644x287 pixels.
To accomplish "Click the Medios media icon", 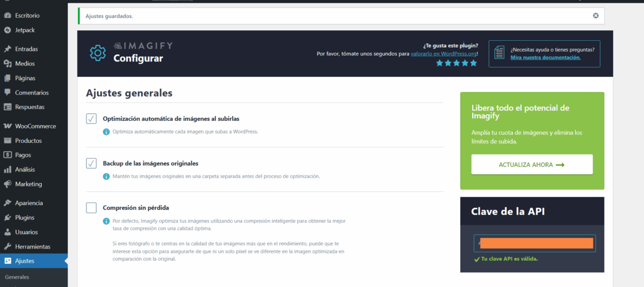I will [7, 64].
